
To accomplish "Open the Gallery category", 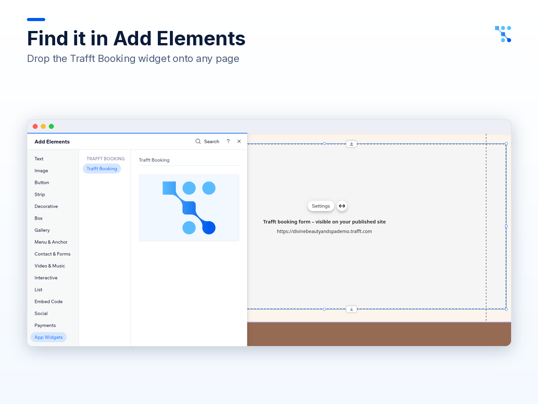I will click(42, 230).
